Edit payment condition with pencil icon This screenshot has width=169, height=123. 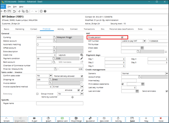(82, 58)
